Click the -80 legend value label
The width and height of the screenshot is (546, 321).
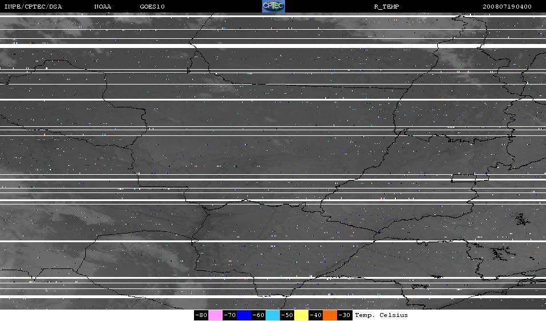201,315
